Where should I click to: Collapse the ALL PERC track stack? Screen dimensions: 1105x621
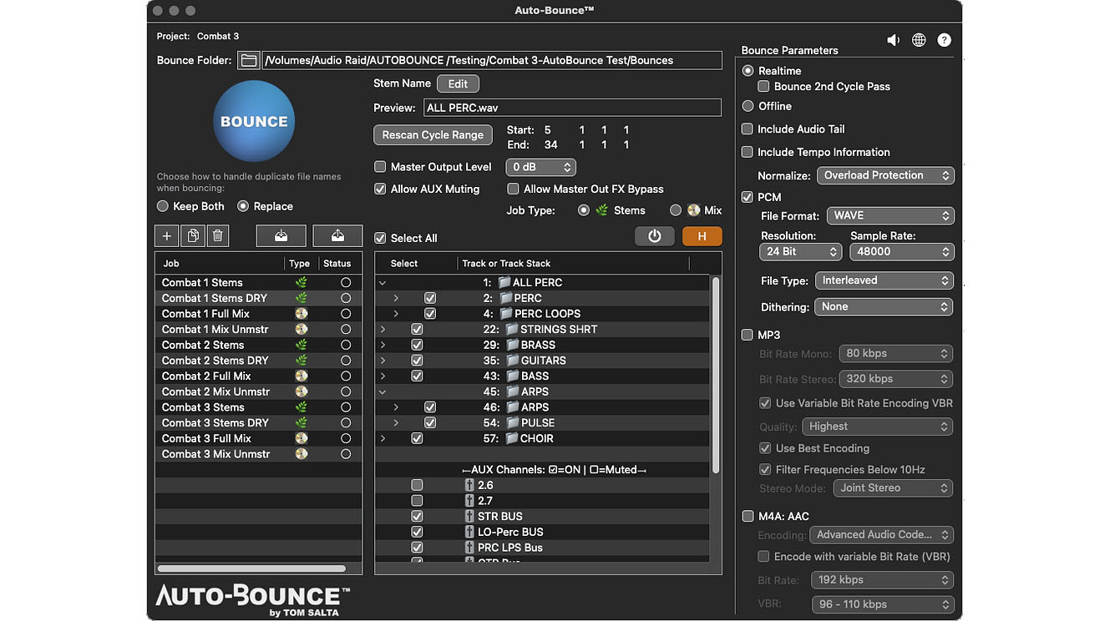(383, 282)
